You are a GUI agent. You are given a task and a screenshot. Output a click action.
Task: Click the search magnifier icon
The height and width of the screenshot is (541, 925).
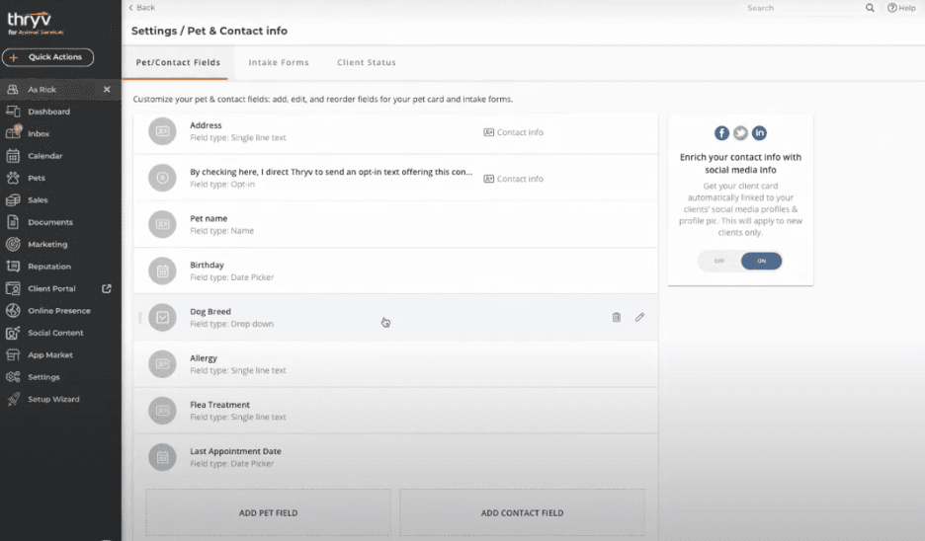870,8
